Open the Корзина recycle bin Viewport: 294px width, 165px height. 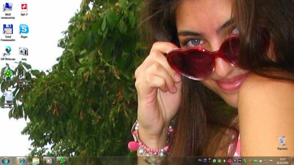282,141
